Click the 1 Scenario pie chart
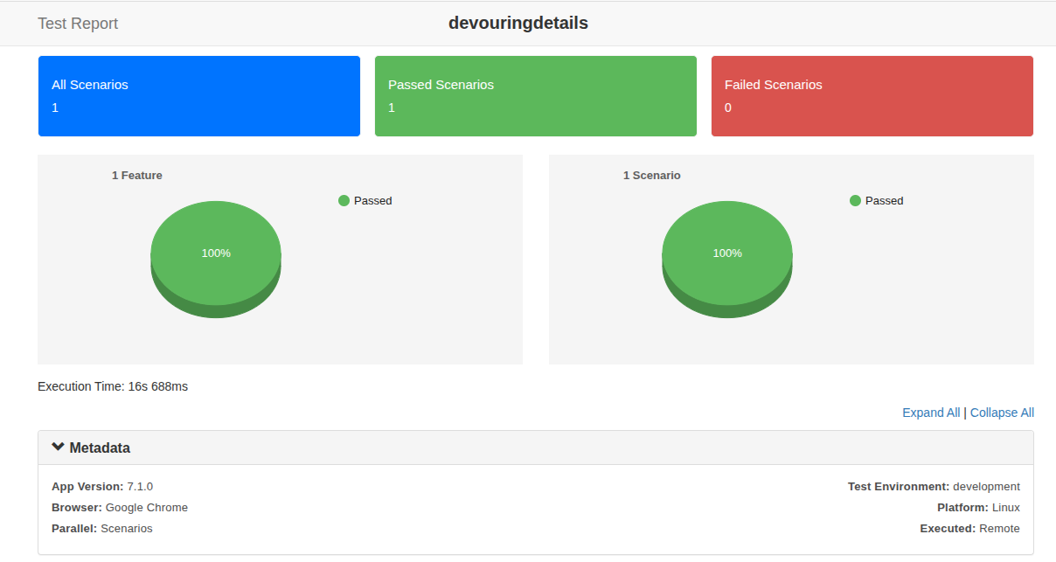 (x=727, y=258)
